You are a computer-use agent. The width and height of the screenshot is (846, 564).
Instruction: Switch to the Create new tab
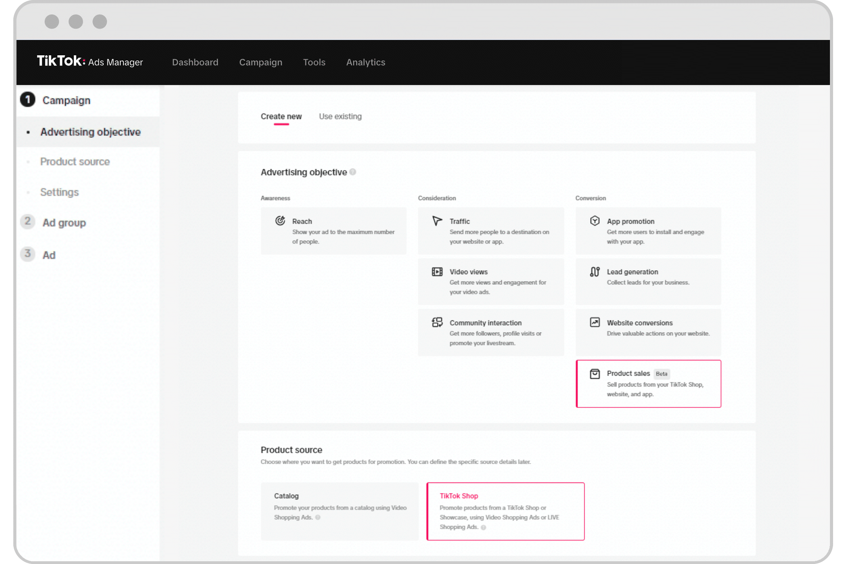281,116
